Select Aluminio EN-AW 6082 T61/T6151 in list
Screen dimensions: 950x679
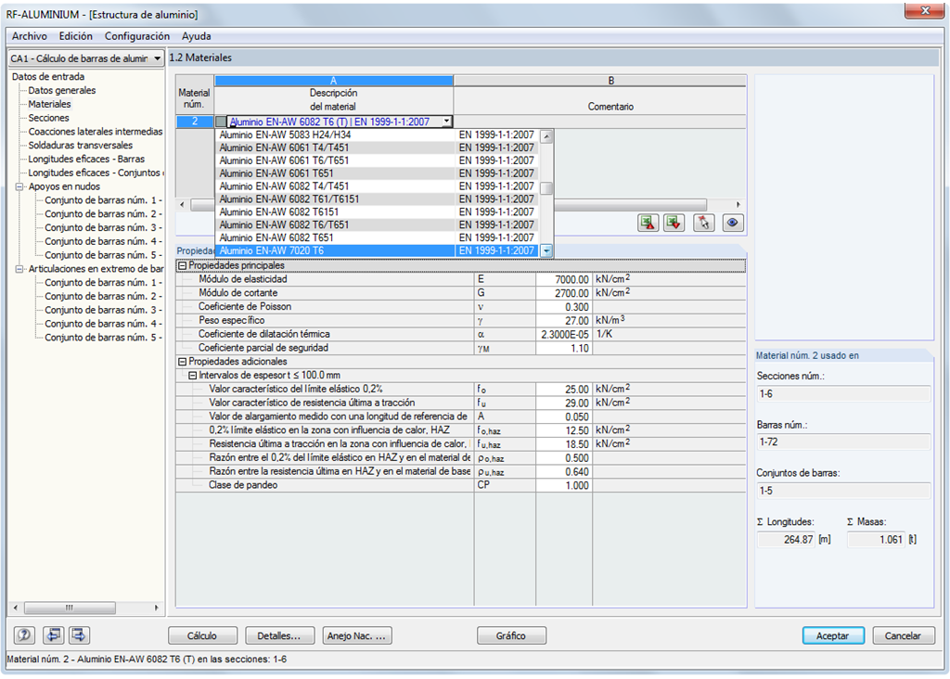click(377, 199)
